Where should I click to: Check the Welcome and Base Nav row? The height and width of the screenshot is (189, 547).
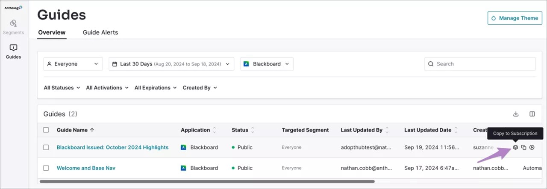[46, 168]
